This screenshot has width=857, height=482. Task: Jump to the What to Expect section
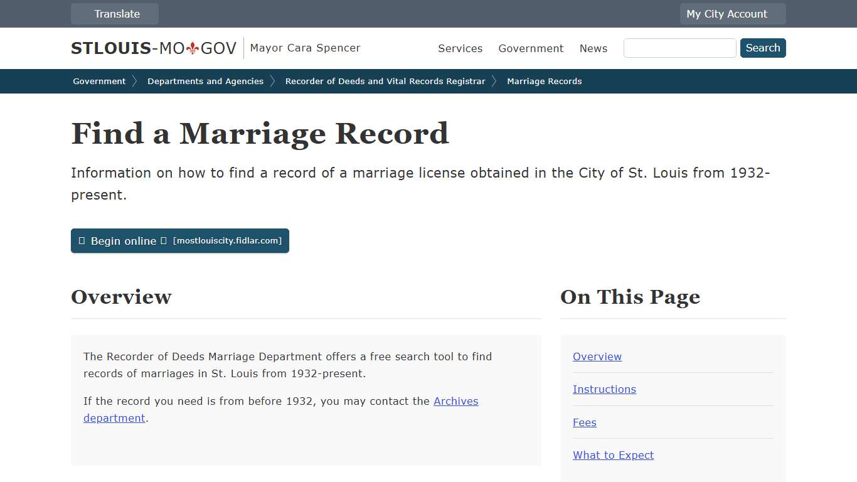pyautogui.click(x=613, y=455)
